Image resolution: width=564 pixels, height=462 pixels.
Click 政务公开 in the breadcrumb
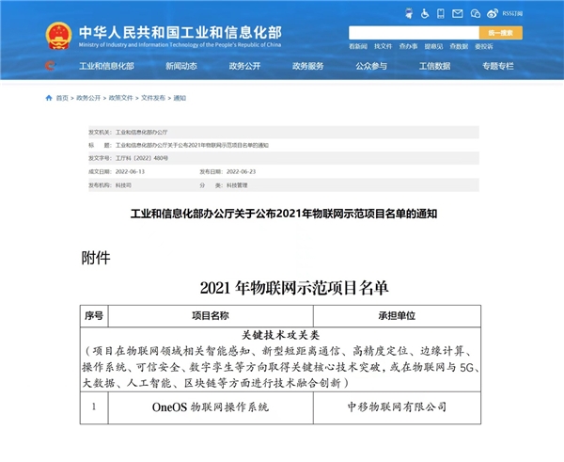pyautogui.click(x=88, y=98)
